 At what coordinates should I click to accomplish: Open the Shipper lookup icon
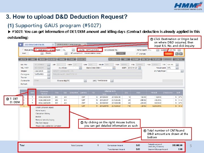pos(49,71)
